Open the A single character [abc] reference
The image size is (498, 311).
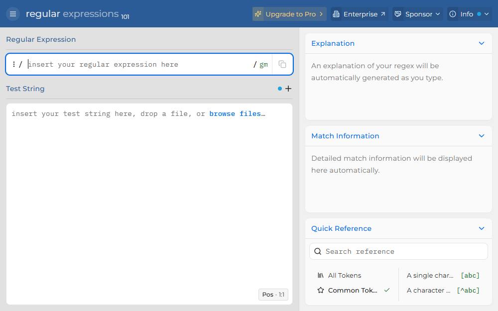[443, 276]
